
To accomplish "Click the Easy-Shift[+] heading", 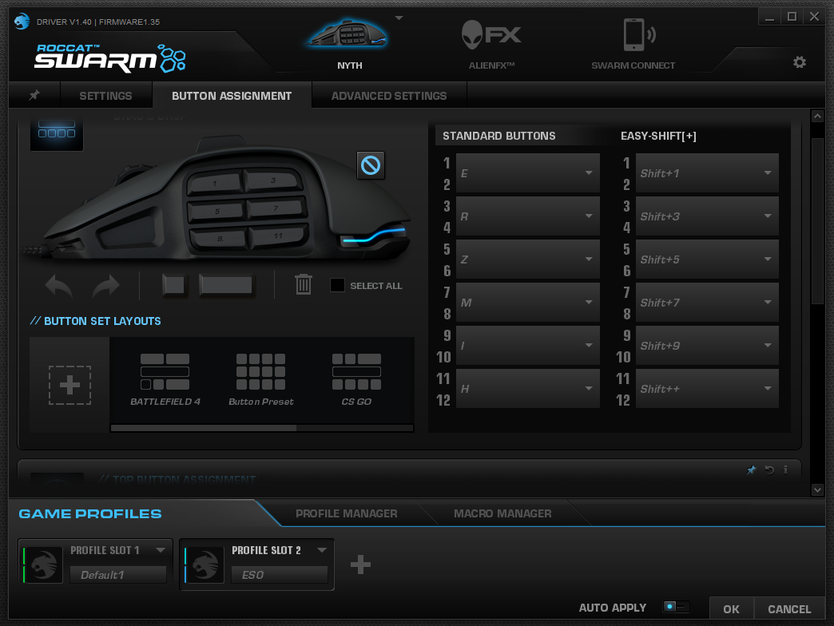I will coord(658,136).
